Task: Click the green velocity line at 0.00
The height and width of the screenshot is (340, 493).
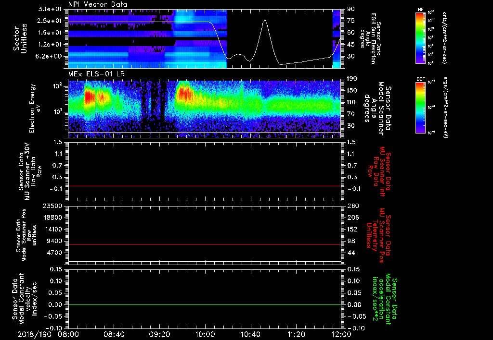Action: pos(205,305)
